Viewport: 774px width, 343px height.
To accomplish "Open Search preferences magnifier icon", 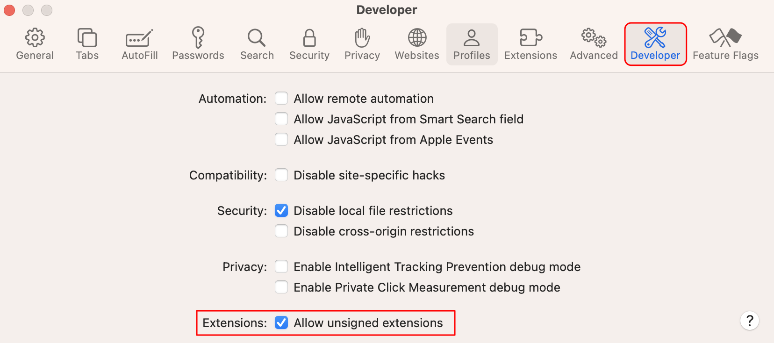I will point(257,38).
